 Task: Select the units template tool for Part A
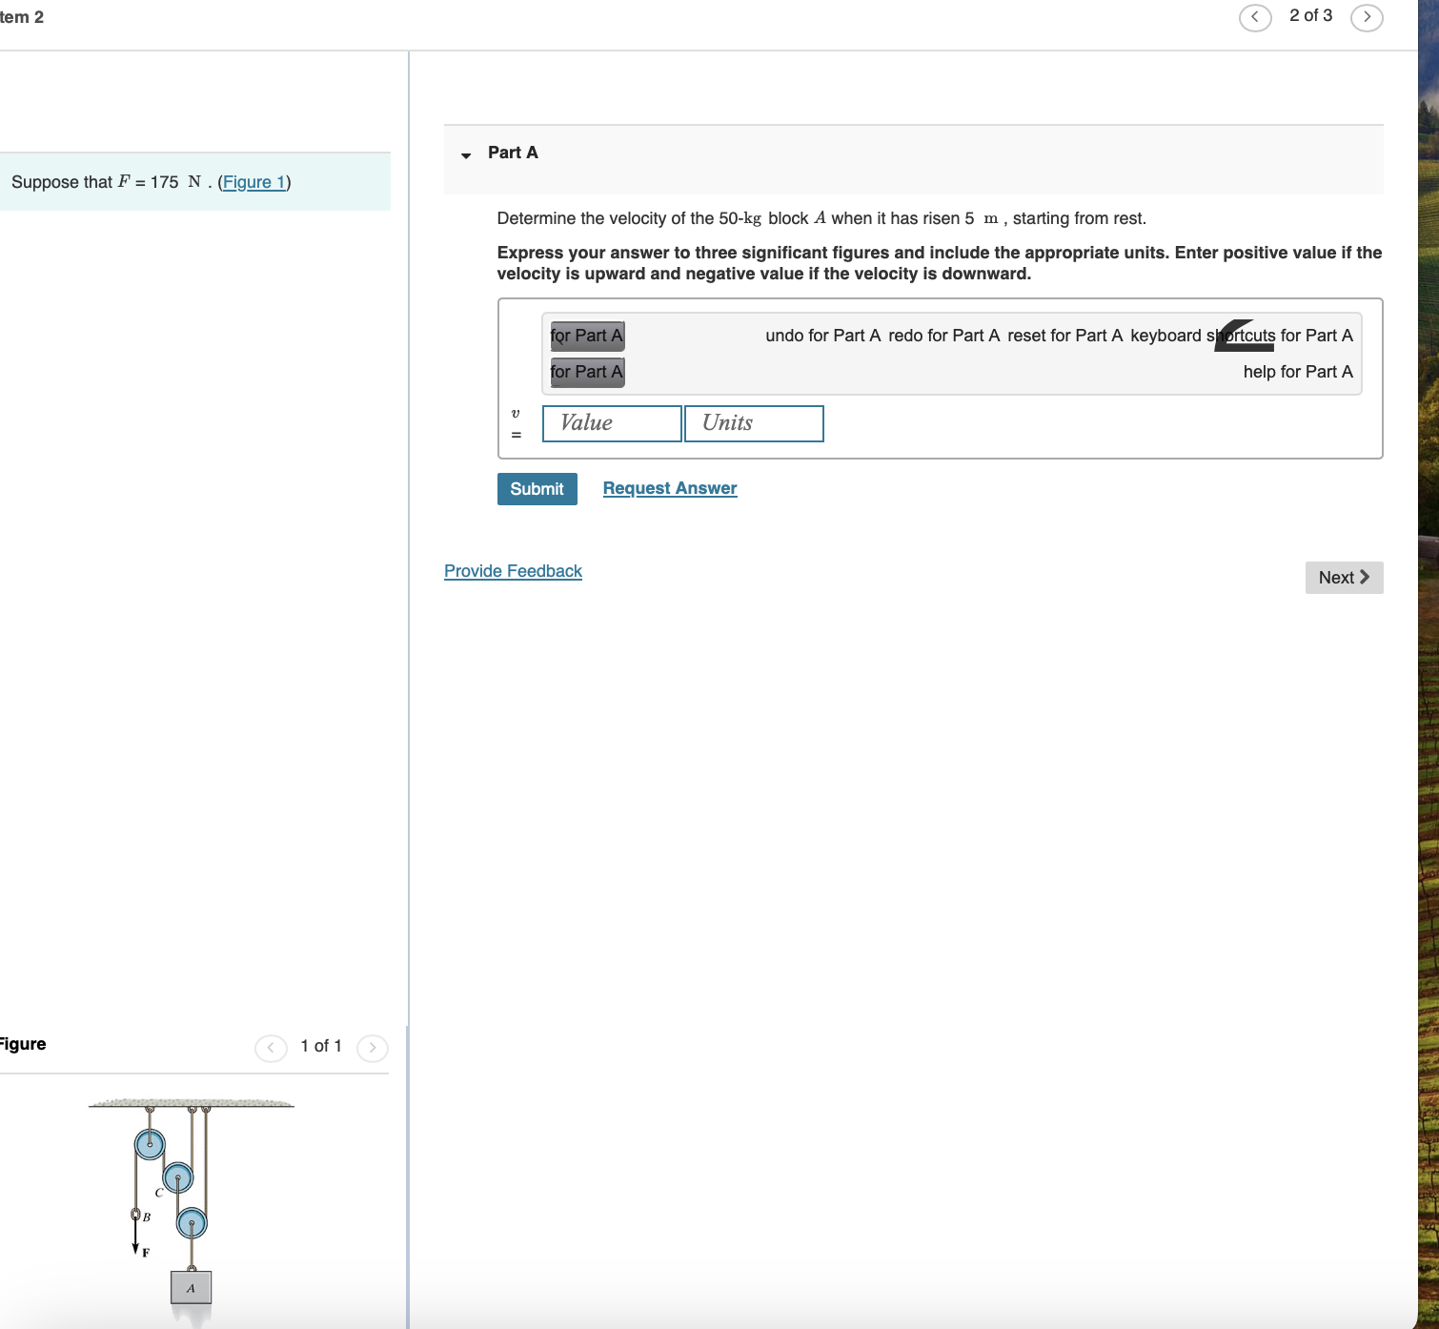pos(586,372)
